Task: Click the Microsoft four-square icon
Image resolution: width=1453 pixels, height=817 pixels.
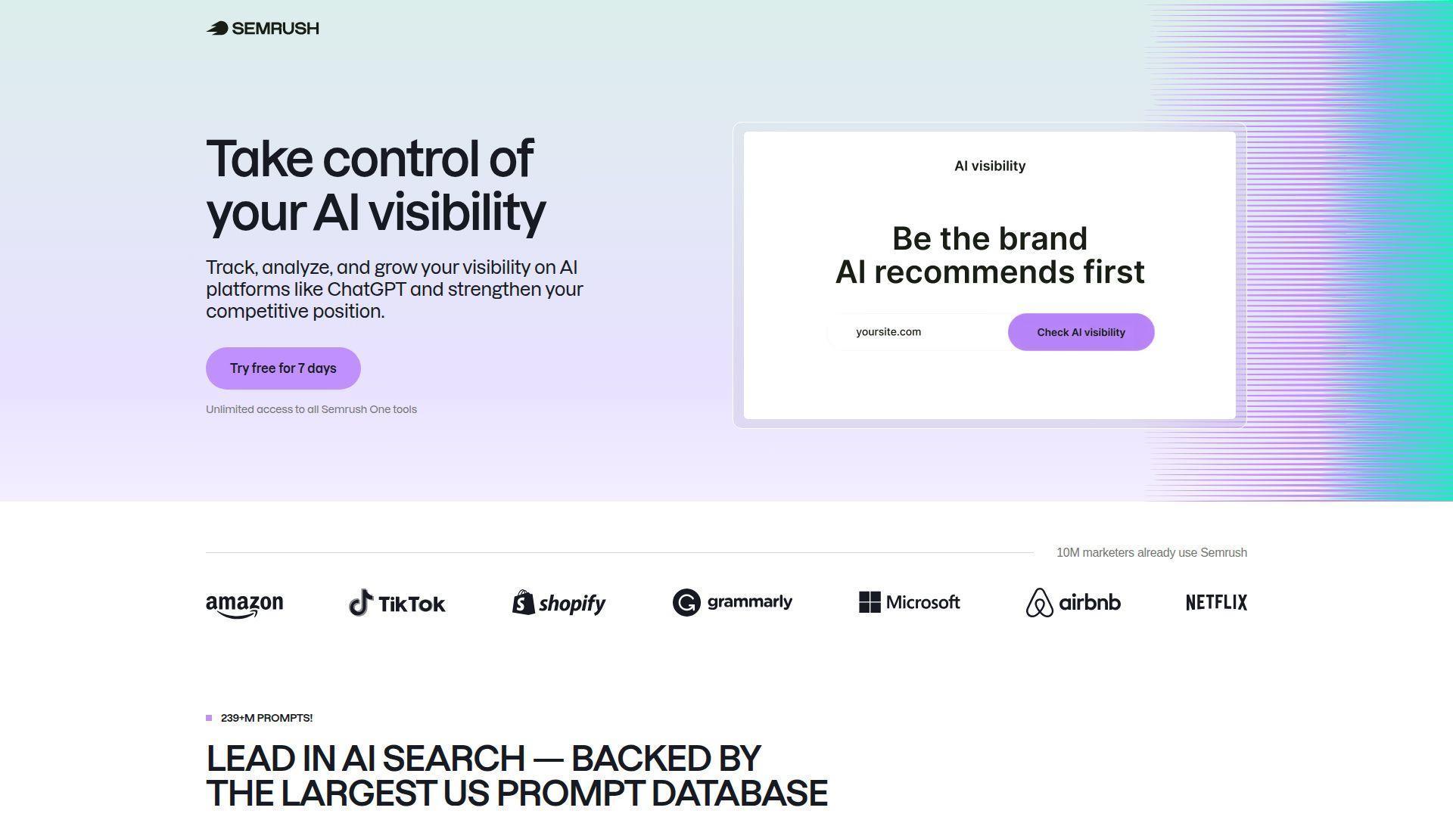Action: (x=870, y=602)
